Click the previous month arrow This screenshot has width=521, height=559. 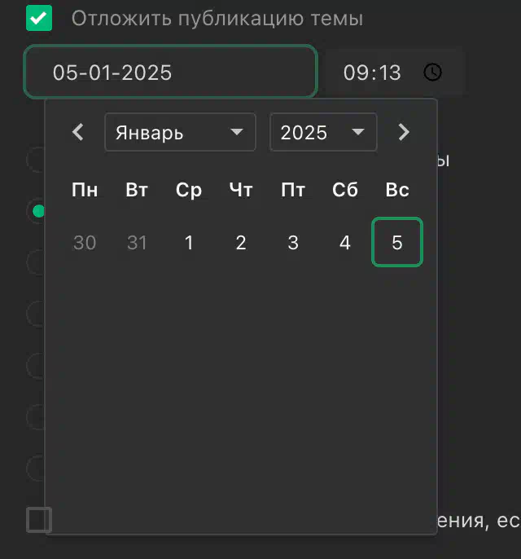click(77, 132)
